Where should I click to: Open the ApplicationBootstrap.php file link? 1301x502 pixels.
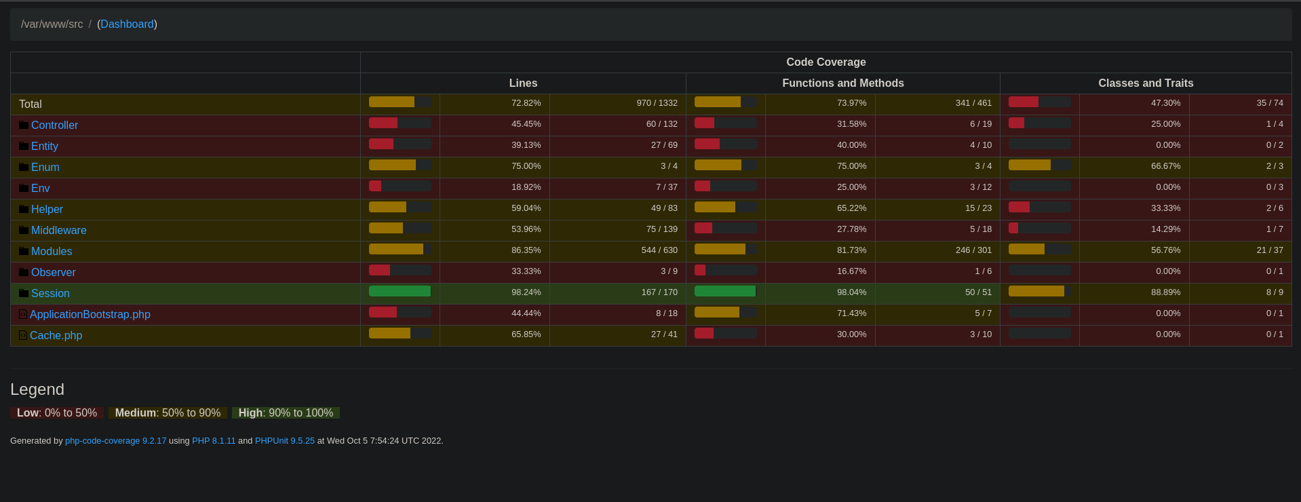[90, 314]
